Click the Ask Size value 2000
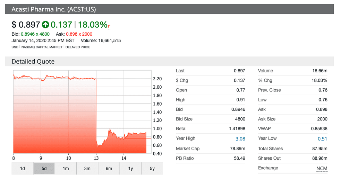This screenshot has height=179, width=340. tap(322, 119)
